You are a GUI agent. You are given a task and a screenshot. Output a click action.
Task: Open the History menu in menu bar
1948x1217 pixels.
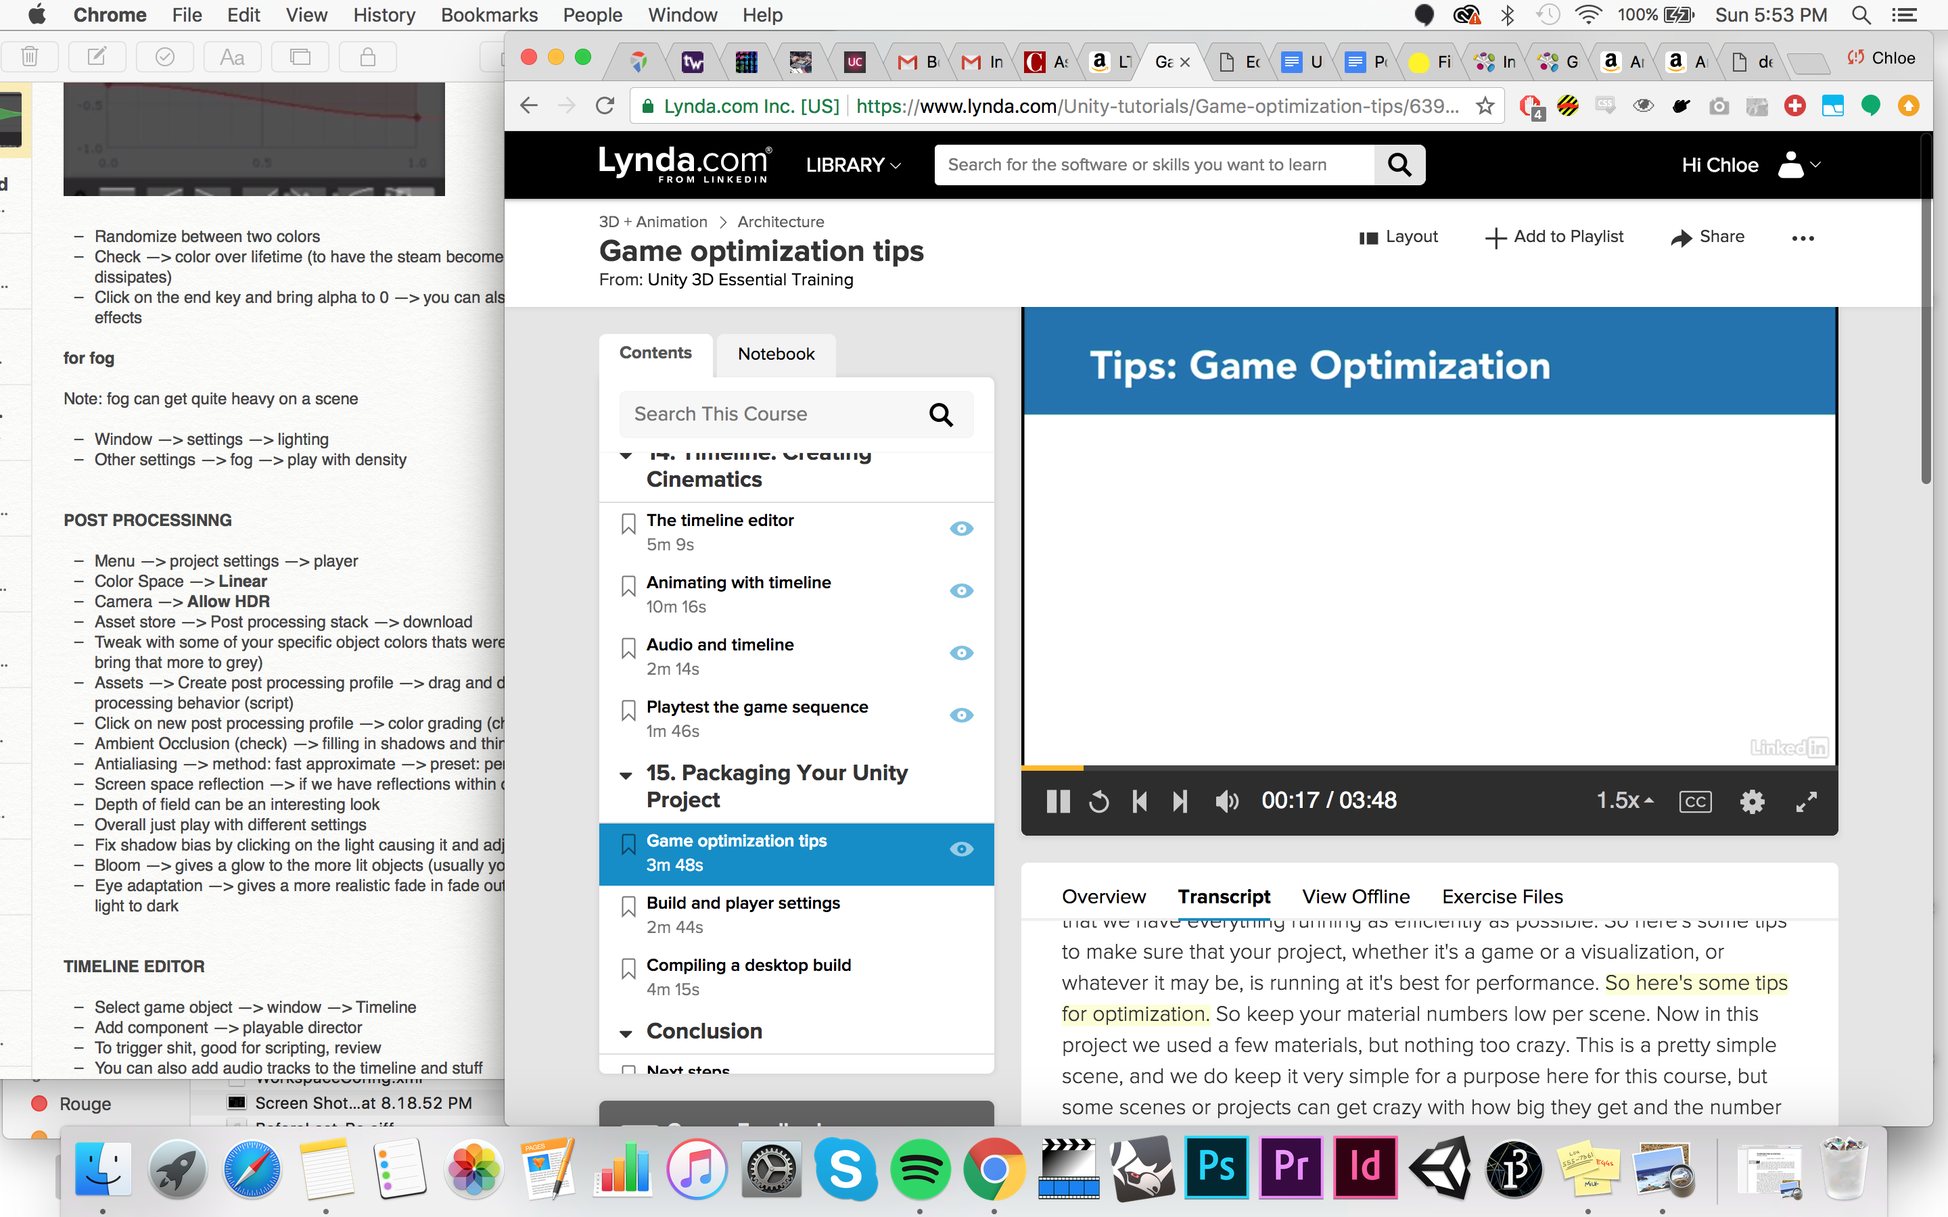384,14
